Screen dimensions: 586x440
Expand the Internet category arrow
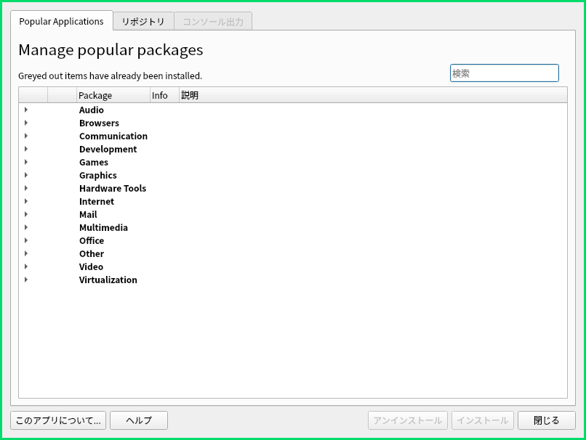25,201
